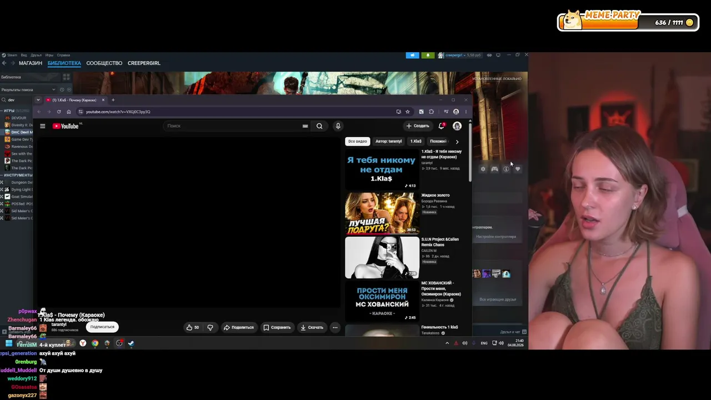
Task: Open YouTube notifications bell
Action: pos(442,126)
